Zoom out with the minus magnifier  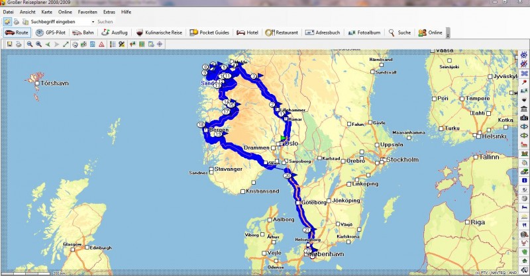29,44
